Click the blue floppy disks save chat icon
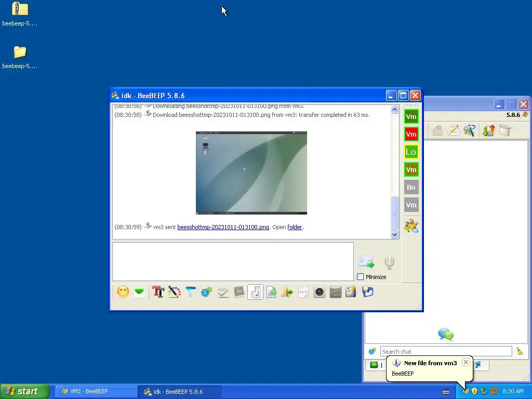The height and width of the screenshot is (399, 532). [367, 292]
